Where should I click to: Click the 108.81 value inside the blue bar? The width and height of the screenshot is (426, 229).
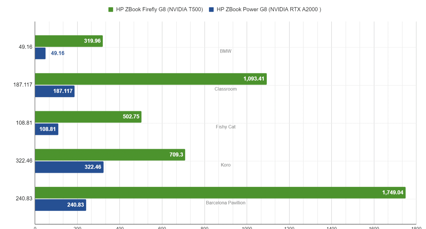tap(48, 129)
